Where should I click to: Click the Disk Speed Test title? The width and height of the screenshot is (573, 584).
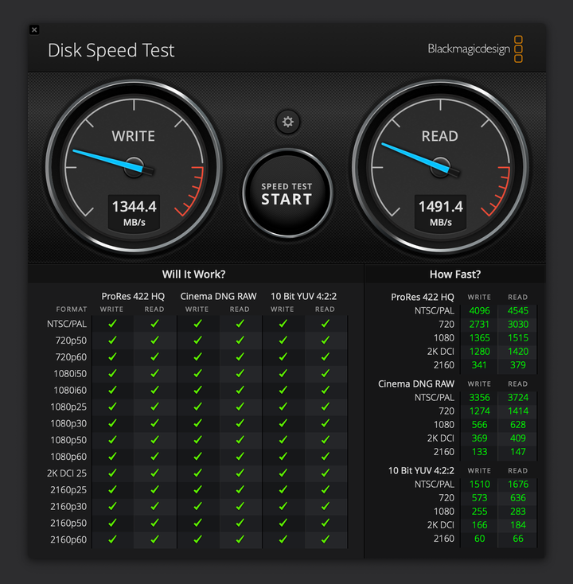pos(111,50)
